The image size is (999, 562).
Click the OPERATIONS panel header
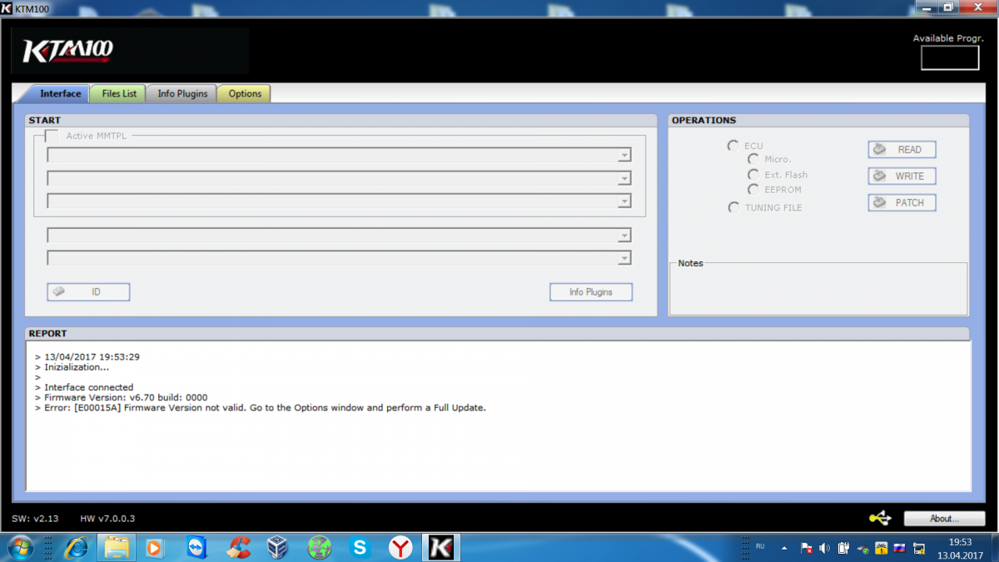818,121
